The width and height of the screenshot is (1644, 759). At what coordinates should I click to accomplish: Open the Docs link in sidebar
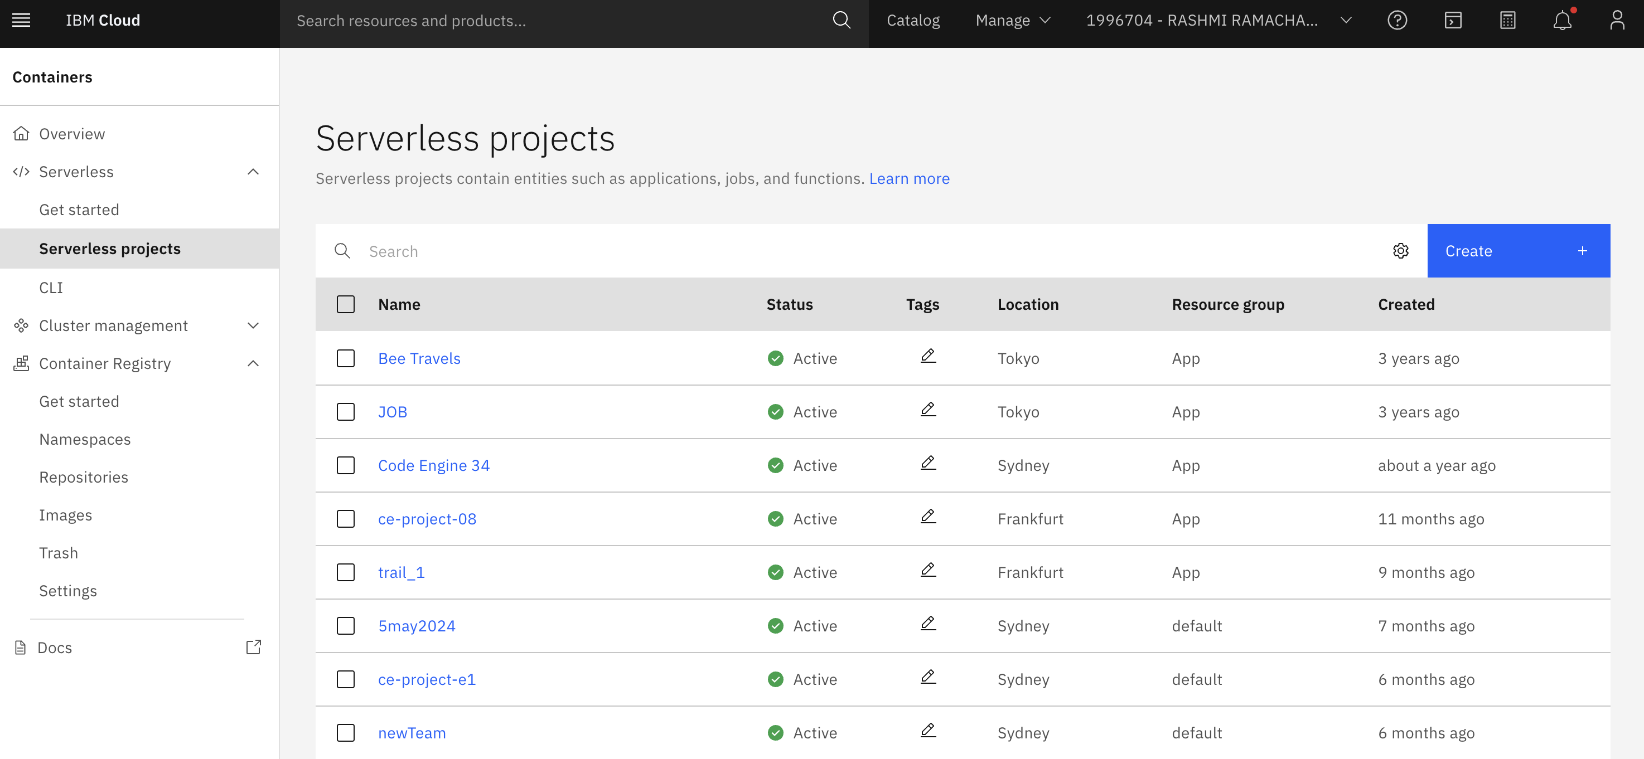[55, 648]
